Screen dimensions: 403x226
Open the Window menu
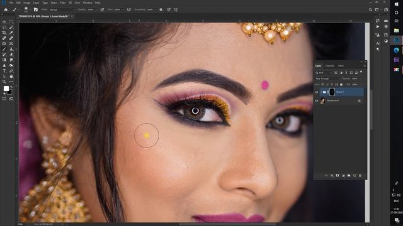[88, 3]
